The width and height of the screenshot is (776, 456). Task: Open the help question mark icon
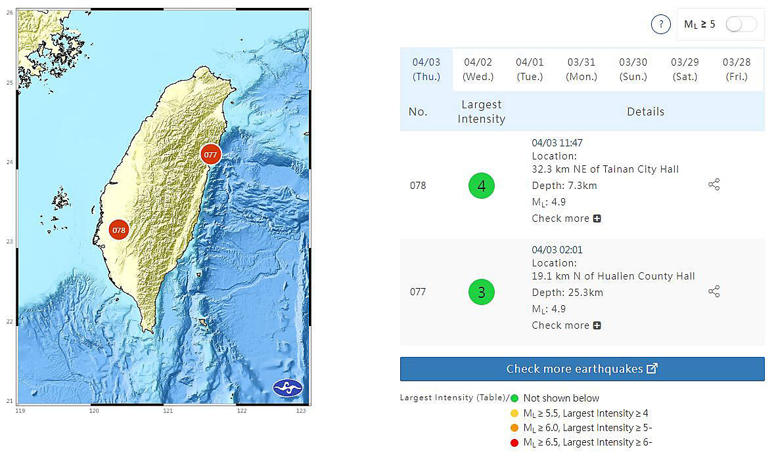coord(660,24)
